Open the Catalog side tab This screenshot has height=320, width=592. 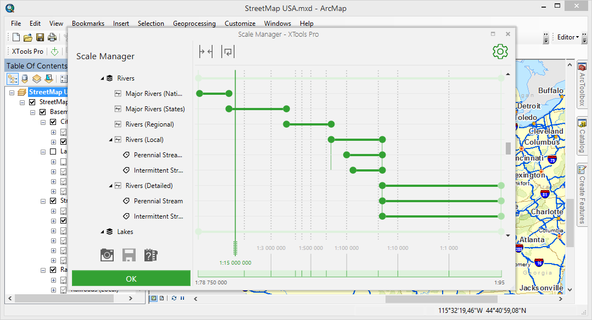(x=582, y=136)
